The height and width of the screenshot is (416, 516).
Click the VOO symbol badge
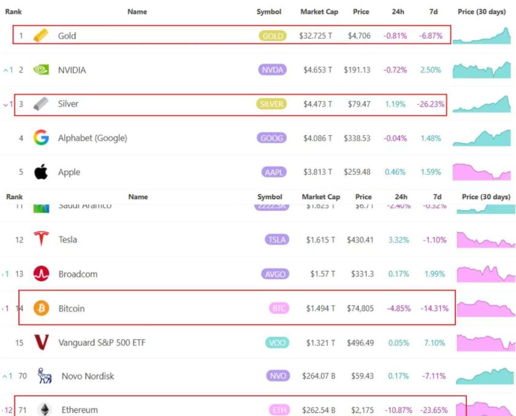pyautogui.click(x=277, y=342)
